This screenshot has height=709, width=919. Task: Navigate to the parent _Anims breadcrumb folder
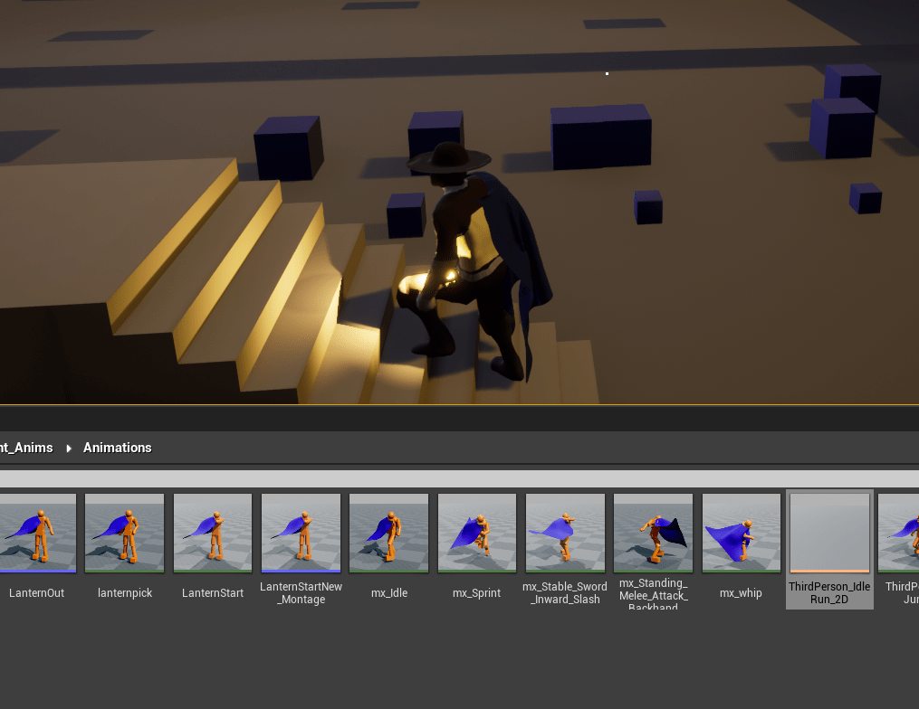point(25,448)
